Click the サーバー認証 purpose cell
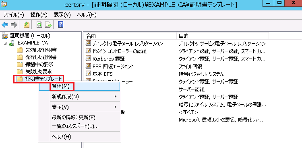Image resolution: width=302 pixels, height=148 pixels. coord(192,89)
